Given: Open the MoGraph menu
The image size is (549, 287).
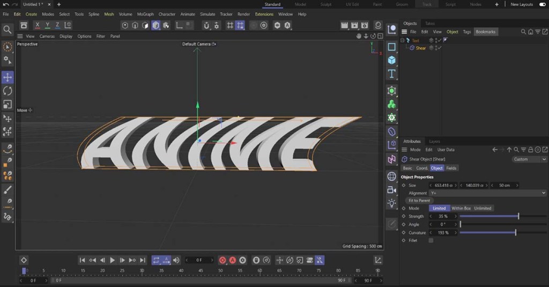Looking at the screenshot, I should click(x=145, y=14).
